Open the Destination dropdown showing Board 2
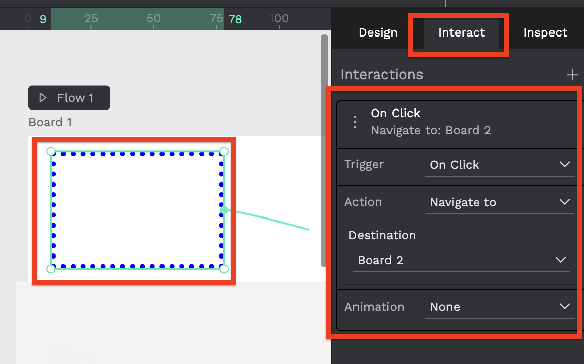584x364 pixels. click(461, 260)
